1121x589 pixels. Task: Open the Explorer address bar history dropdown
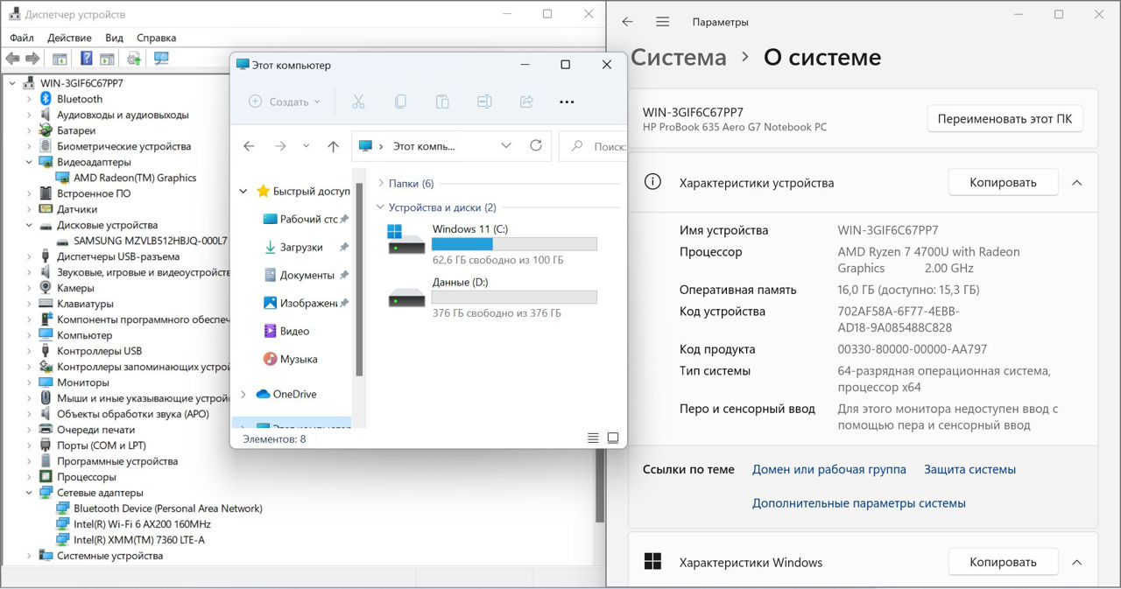coord(506,146)
